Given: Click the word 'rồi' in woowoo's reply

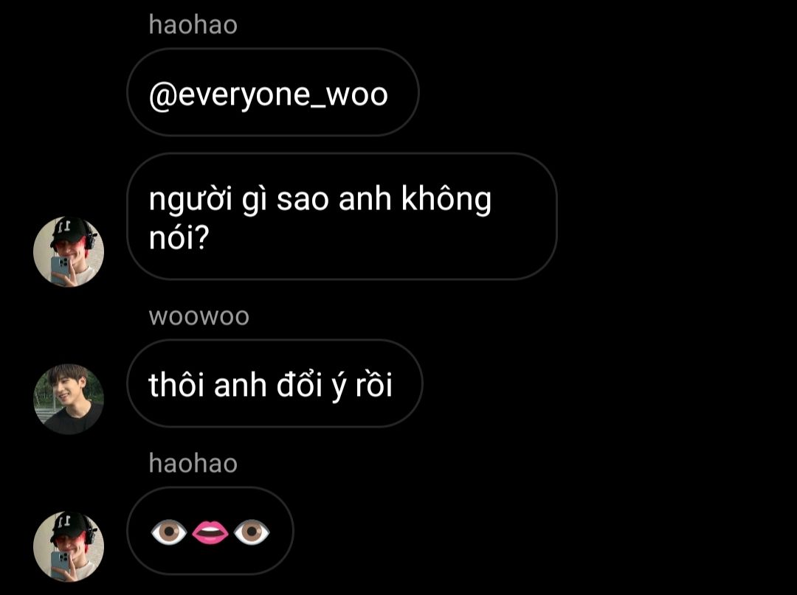Looking at the screenshot, I should point(373,384).
